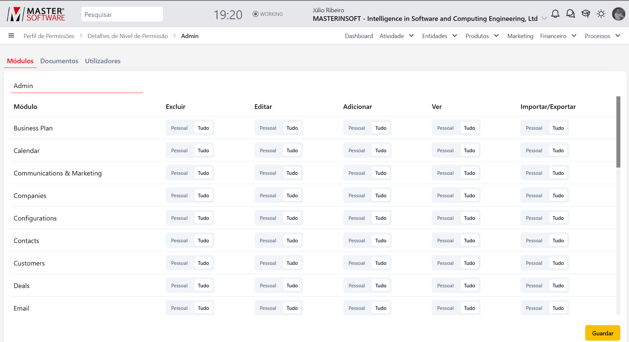Click the graduation cap training icon
The image size is (629, 342).
tap(586, 14)
